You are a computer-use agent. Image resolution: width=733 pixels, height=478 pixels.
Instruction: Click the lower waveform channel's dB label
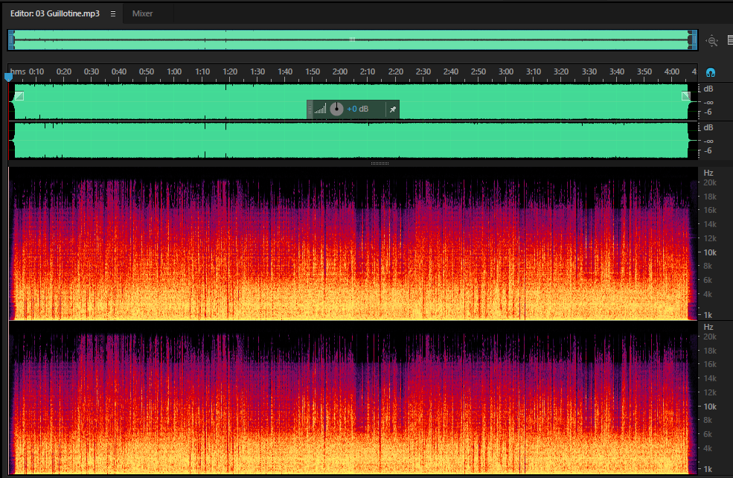pos(708,127)
